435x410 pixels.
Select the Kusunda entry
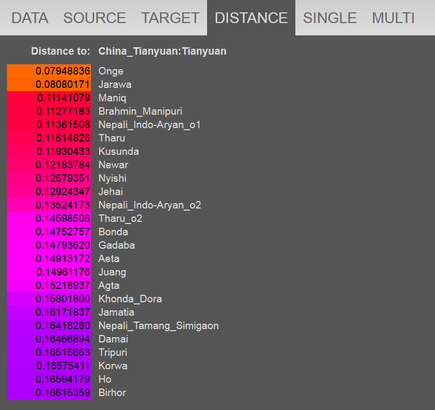click(x=119, y=152)
